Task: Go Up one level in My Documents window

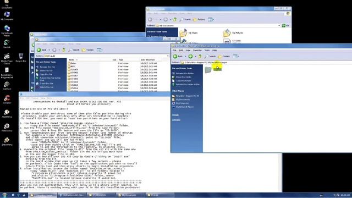Action: click(x=175, y=20)
